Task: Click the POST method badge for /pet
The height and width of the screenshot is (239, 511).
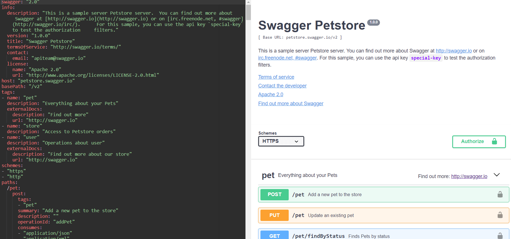Action: tap(274, 194)
